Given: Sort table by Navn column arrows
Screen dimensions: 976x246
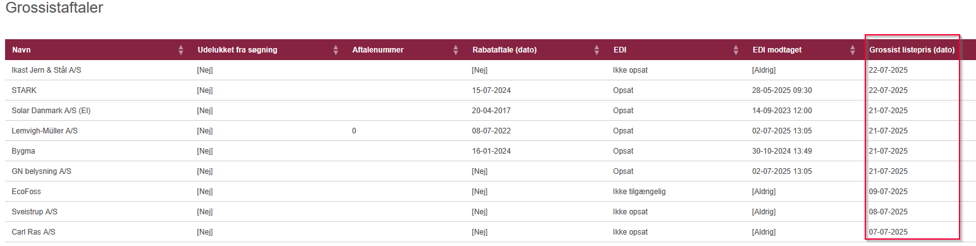Looking at the screenshot, I should click(x=181, y=50).
